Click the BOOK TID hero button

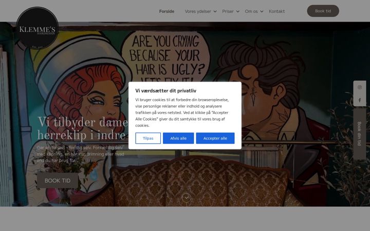click(x=58, y=181)
